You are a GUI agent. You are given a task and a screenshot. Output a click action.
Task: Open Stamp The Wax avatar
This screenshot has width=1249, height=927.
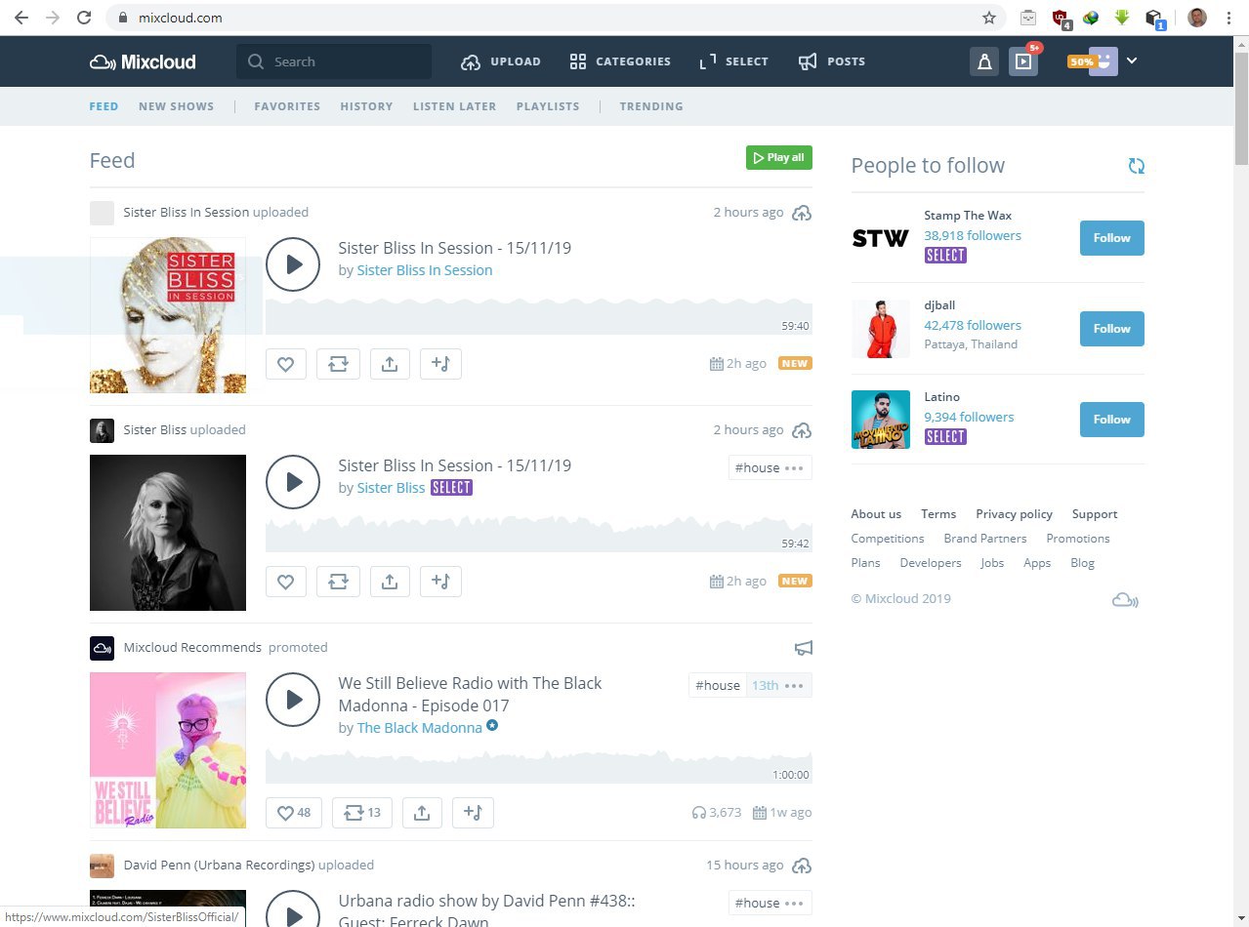pyautogui.click(x=880, y=238)
